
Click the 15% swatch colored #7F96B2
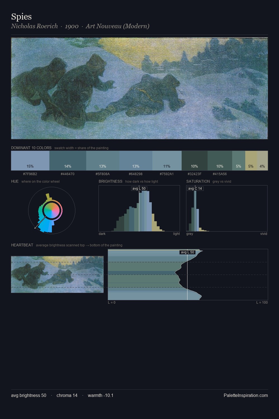click(30, 161)
